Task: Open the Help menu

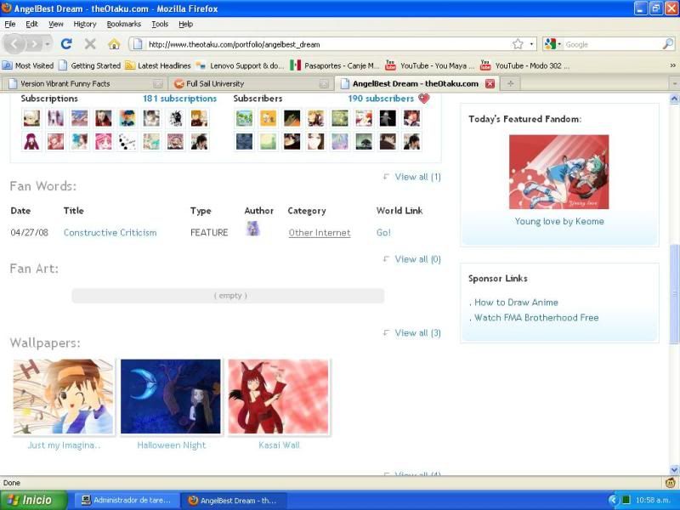Action: [185, 24]
